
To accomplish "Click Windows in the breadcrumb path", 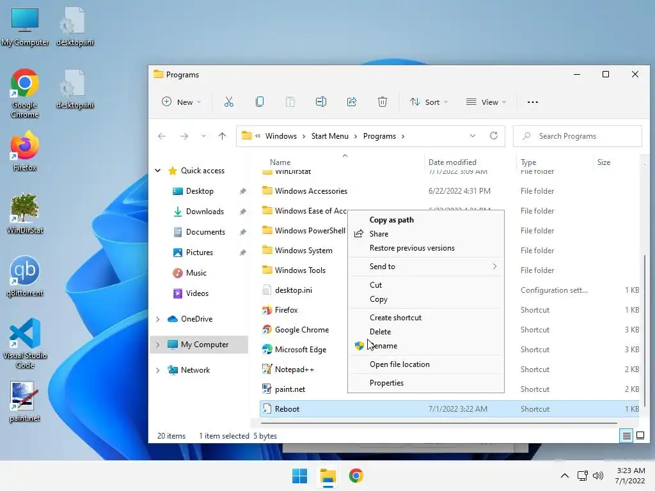I will [281, 136].
